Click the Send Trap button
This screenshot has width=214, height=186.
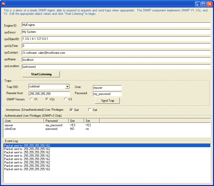pos(107,101)
